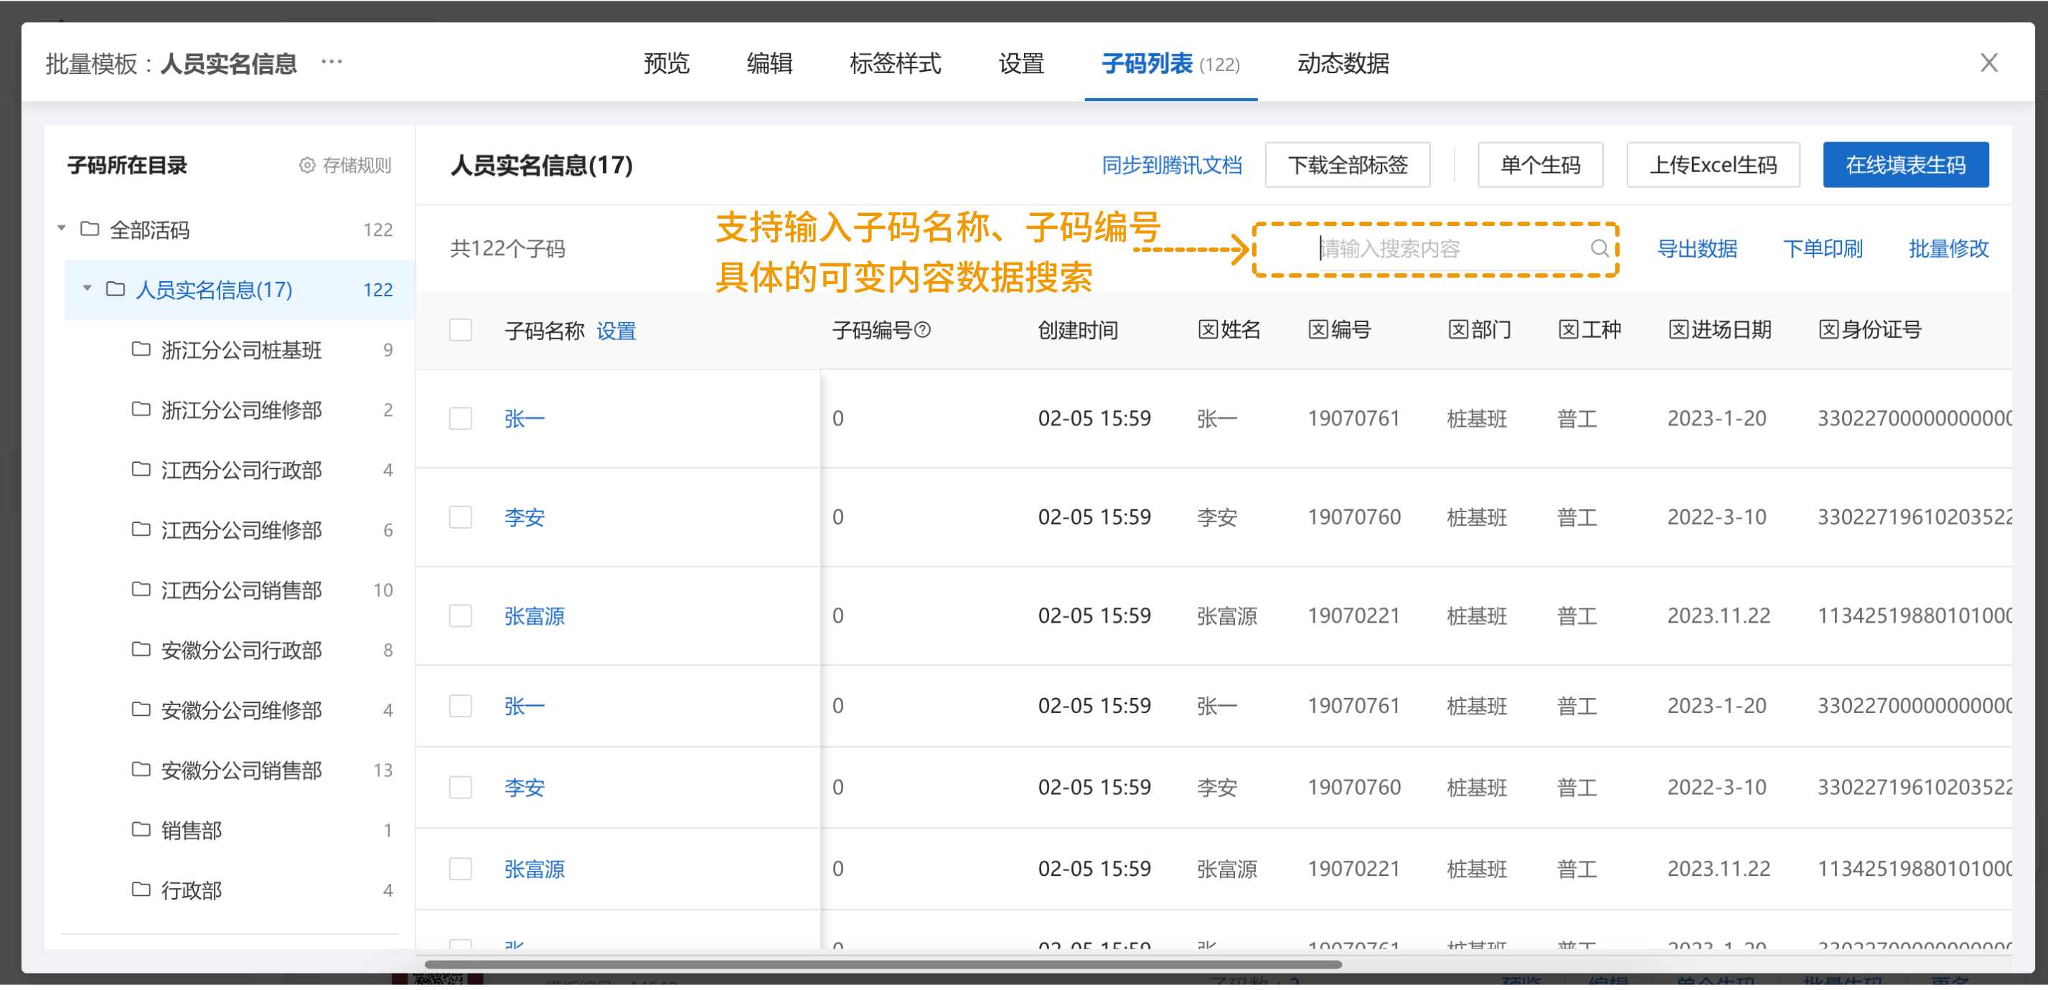
Task: Open the first 李安 sub-code link
Action: 524,517
